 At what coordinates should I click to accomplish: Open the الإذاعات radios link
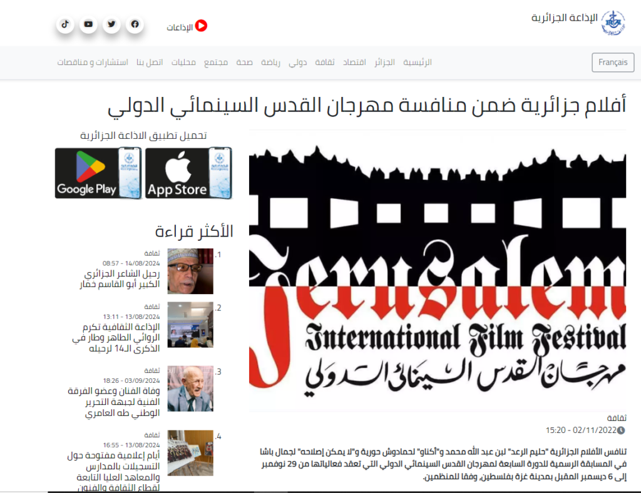180,28
